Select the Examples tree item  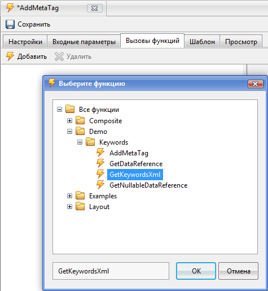point(103,196)
